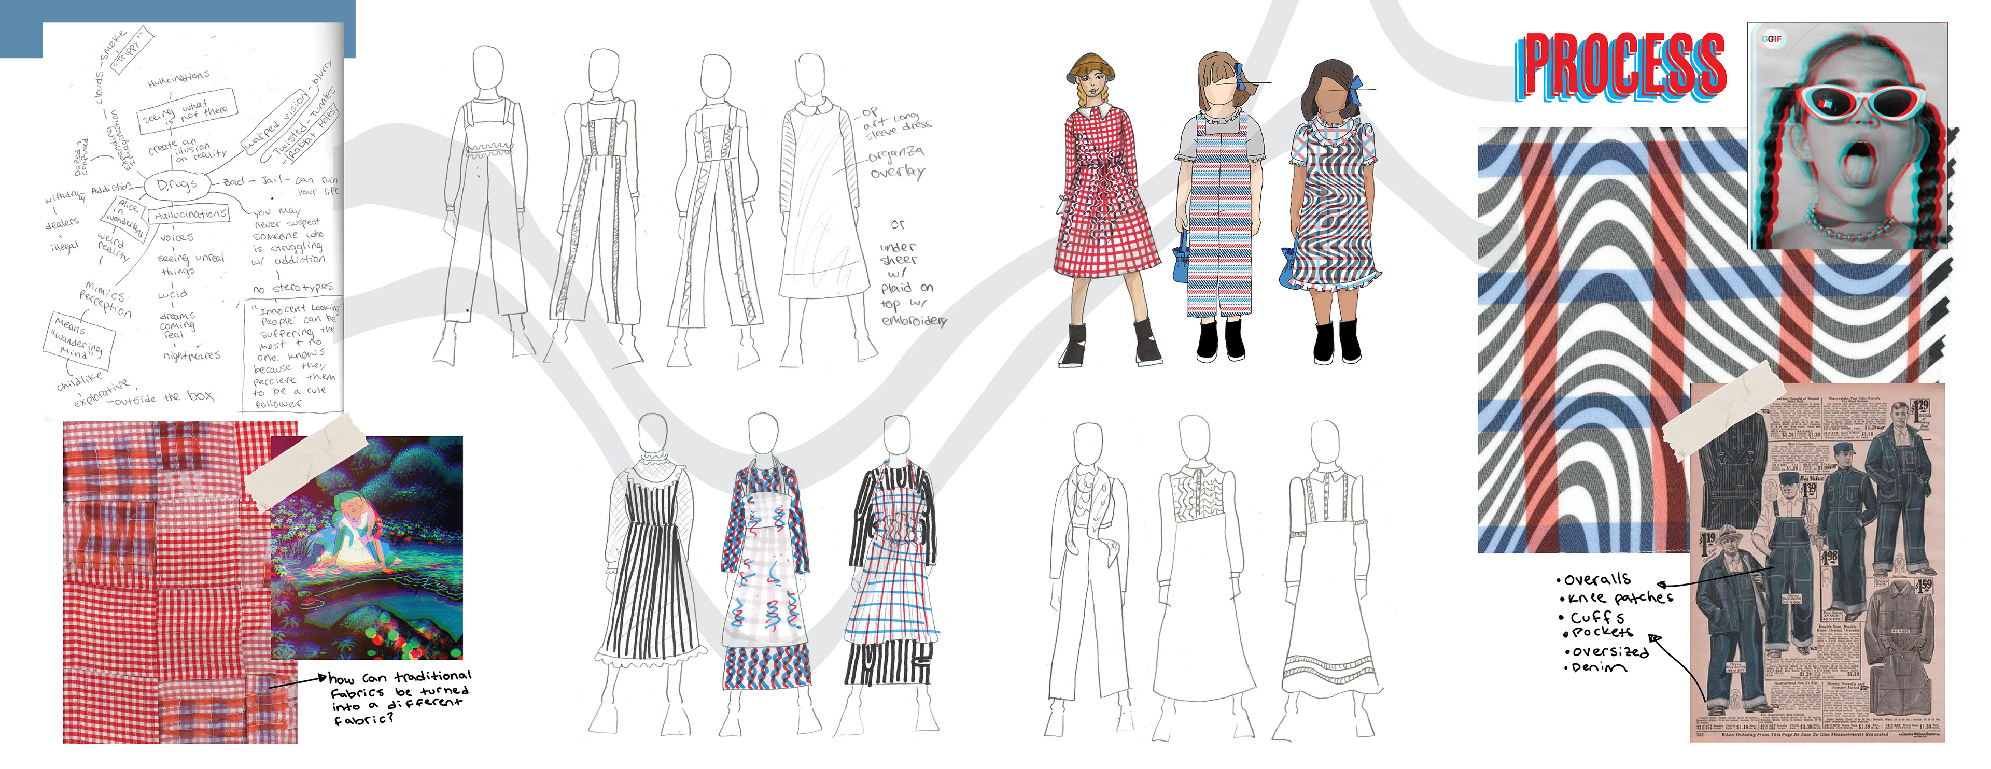The height and width of the screenshot is (769, 1991).
Task: Click the boxed 'Hallucinations' mind map node
Action: tap(189, 214)
